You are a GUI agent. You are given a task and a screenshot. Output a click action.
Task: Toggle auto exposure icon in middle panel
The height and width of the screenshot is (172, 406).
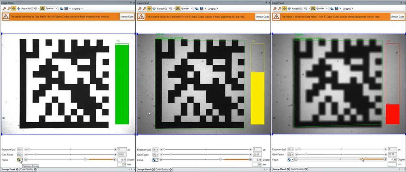coord(155,149)
